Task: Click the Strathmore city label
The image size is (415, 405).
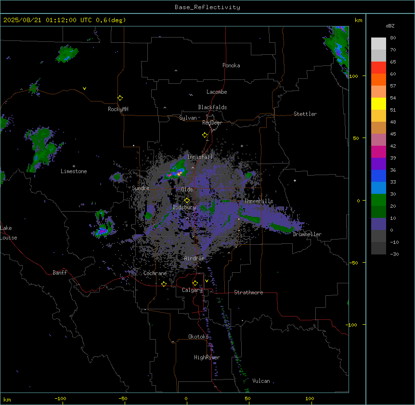Action: click(x=248, y=292)
